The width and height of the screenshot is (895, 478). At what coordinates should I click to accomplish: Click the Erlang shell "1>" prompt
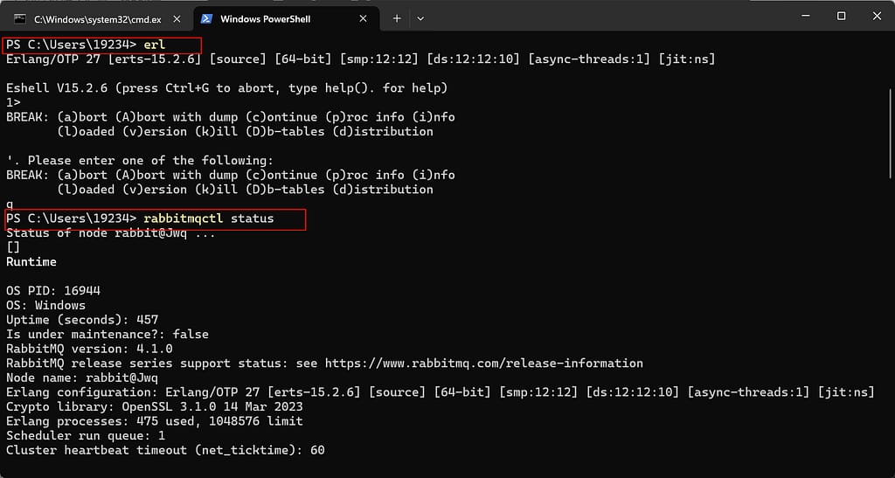(x=13, y=102)
